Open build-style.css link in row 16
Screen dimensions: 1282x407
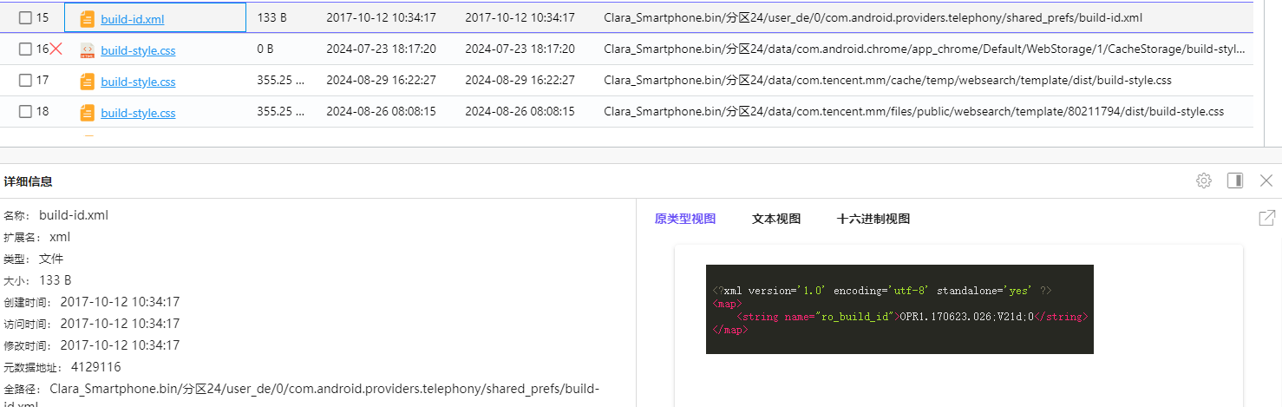[x=138, y=50]
